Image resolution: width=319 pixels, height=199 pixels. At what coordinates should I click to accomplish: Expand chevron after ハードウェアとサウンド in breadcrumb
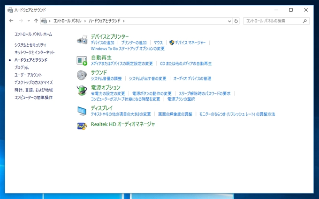pos(124,21)
